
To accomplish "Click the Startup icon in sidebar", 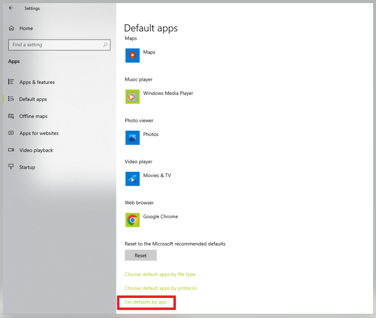I will 11,167.
